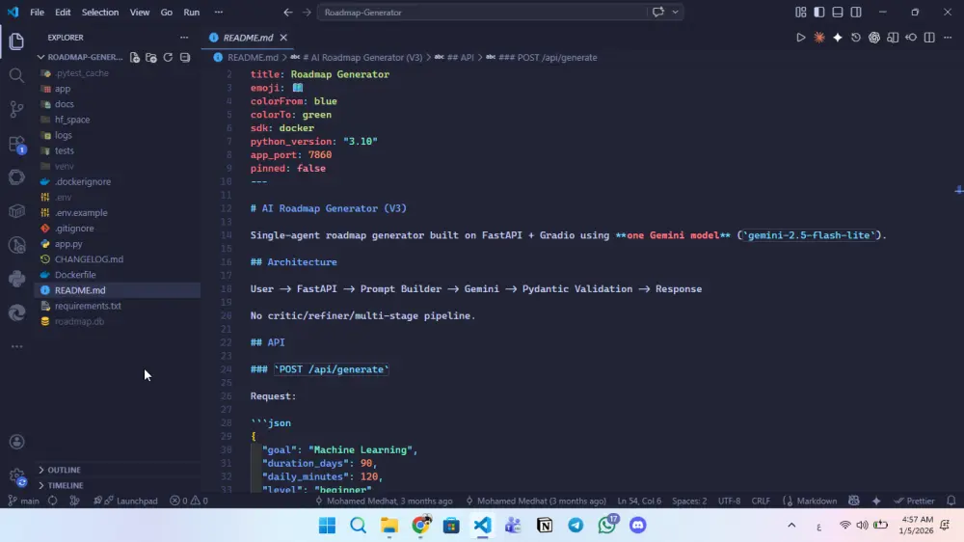Toggle the primary side bar
The width and height of the screenshot is (964, 542).
(818, 13)
